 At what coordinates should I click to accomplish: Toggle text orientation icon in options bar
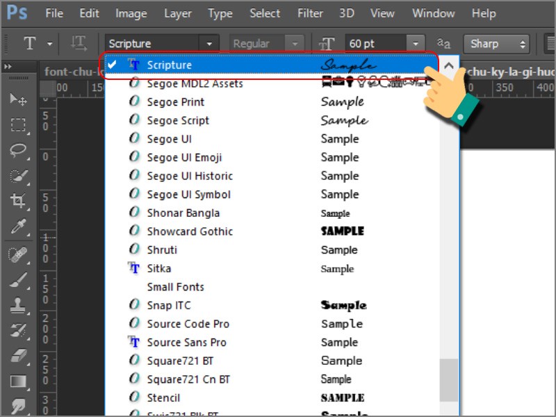click(x=79, y=43)
